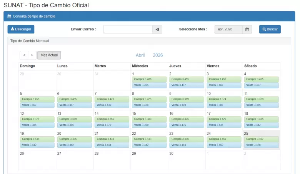Open the calendar picker icon next to month

pyautogui.click(x=247, y=29)
